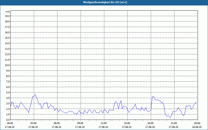208x130 pixels.
Task: Select the 0,0 y-axis label
Action: point(8,120)
